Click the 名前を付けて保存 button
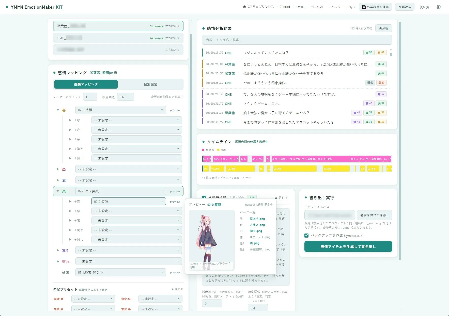The height and width of the screenshot is (316, 449). click(375, 215)
